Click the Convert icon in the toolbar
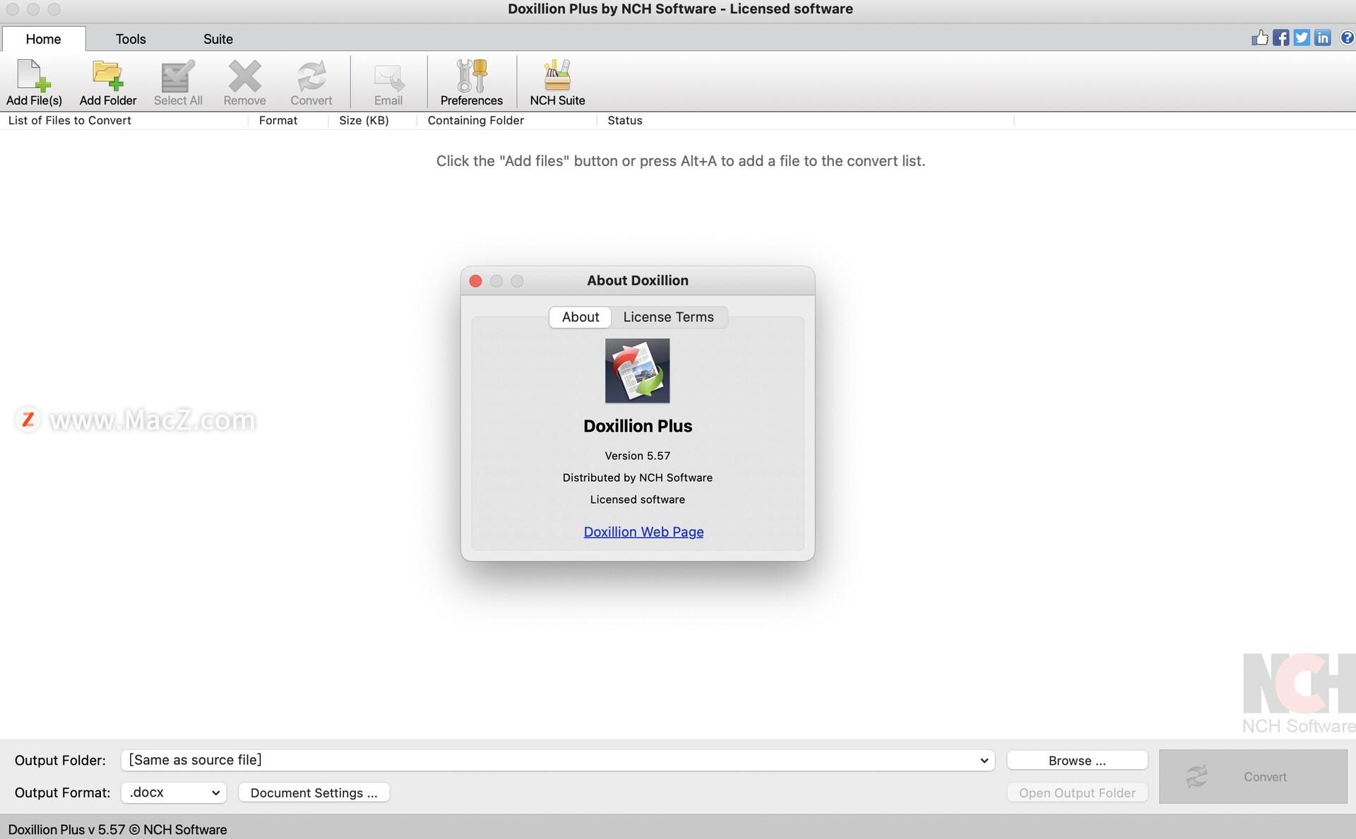This screenshot has height=839, width=1356. (x=311, y=83)
